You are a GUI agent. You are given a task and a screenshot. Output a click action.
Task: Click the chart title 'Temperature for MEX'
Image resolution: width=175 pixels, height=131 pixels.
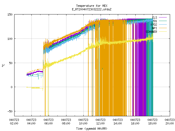(92, 6)
